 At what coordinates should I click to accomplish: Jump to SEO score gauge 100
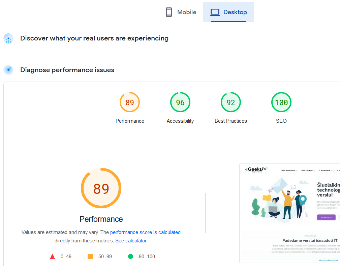(281, 102)
